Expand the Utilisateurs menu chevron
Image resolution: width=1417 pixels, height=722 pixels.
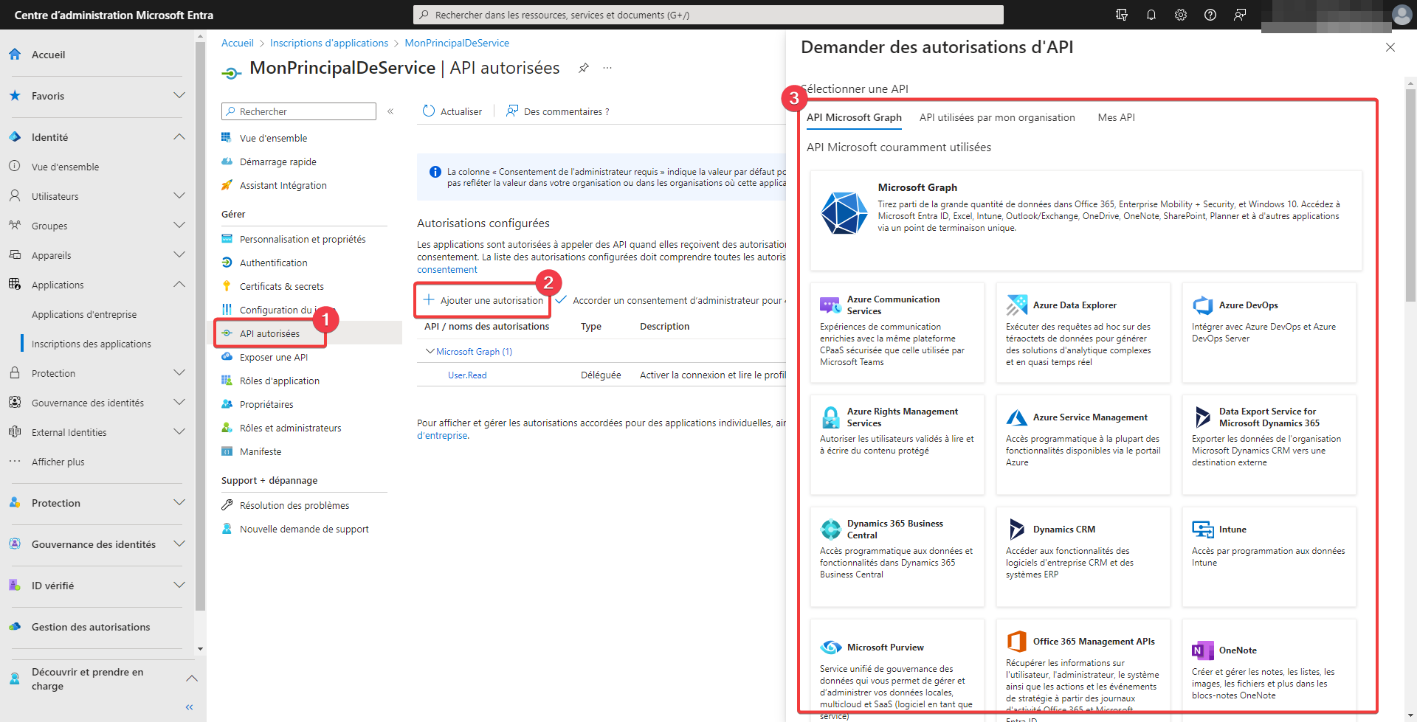point(179,196)
